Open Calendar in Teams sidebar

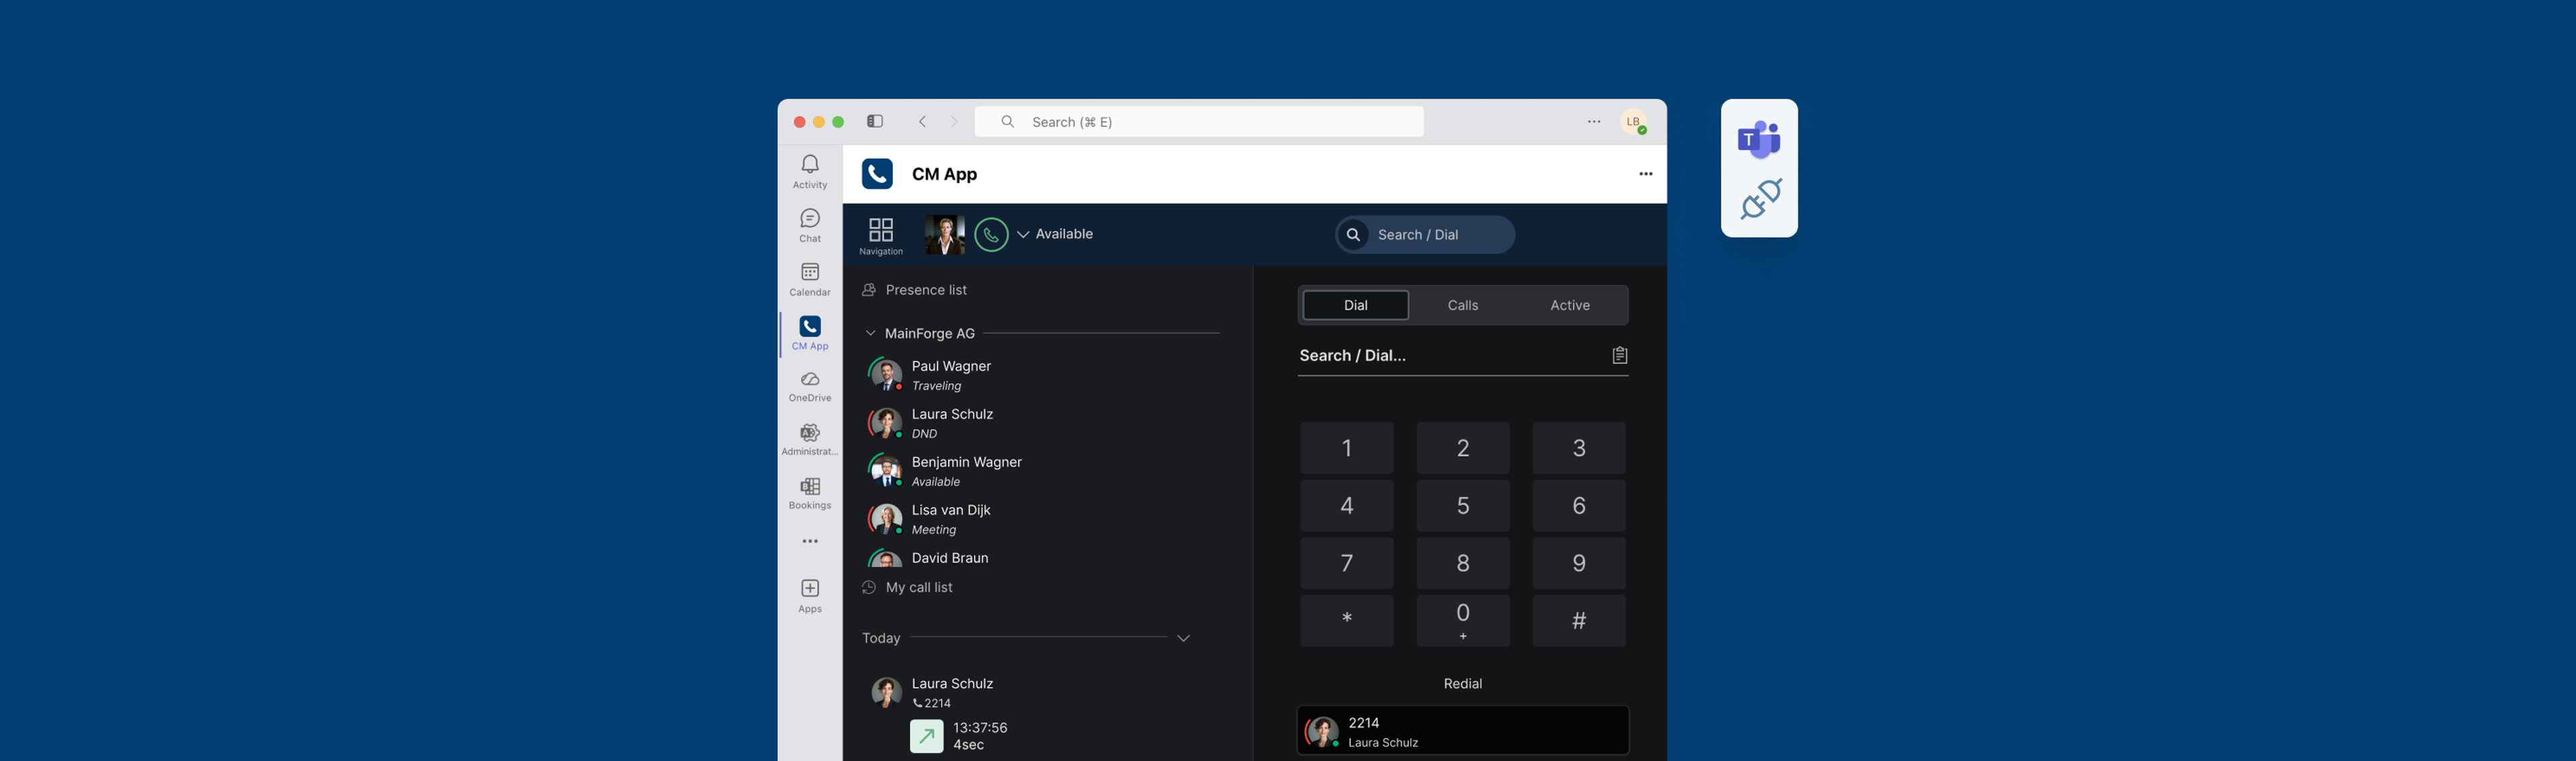click(x=810, y=279)
